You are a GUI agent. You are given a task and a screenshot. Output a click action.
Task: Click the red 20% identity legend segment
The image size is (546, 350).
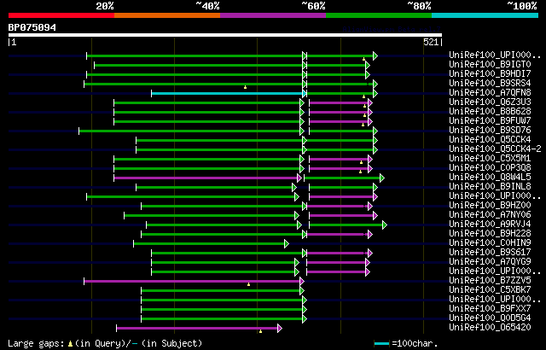pos(61,15)
